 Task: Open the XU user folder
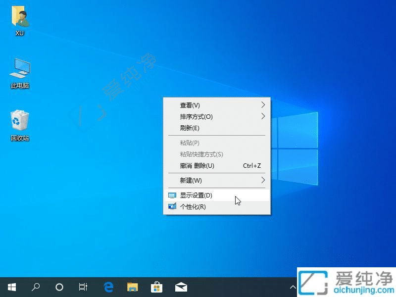(x=19, y=20)
